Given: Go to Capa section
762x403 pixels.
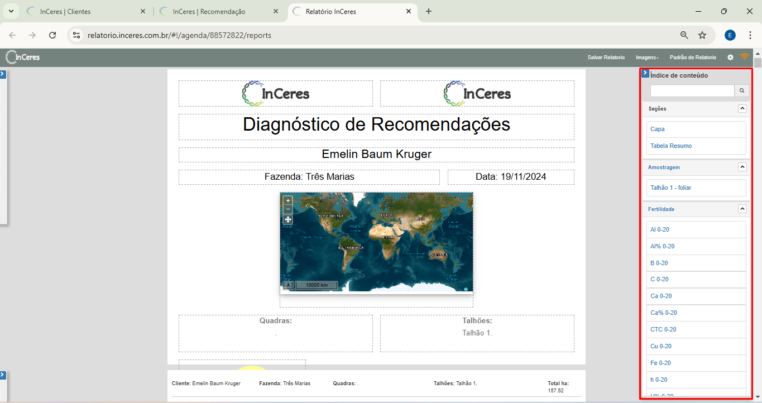Looking at the screenshot, I should [696, 129].
